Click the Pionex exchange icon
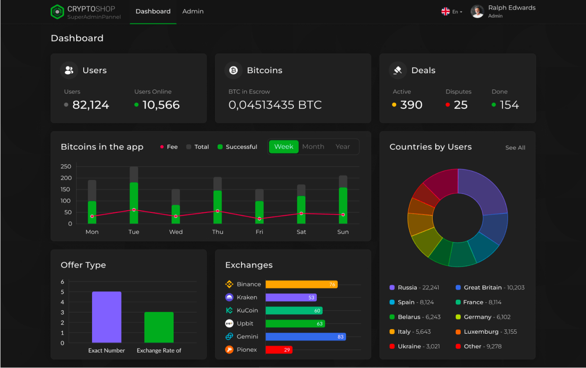The width and height of the screenshot is (586, 368). [x=229, y=349]
